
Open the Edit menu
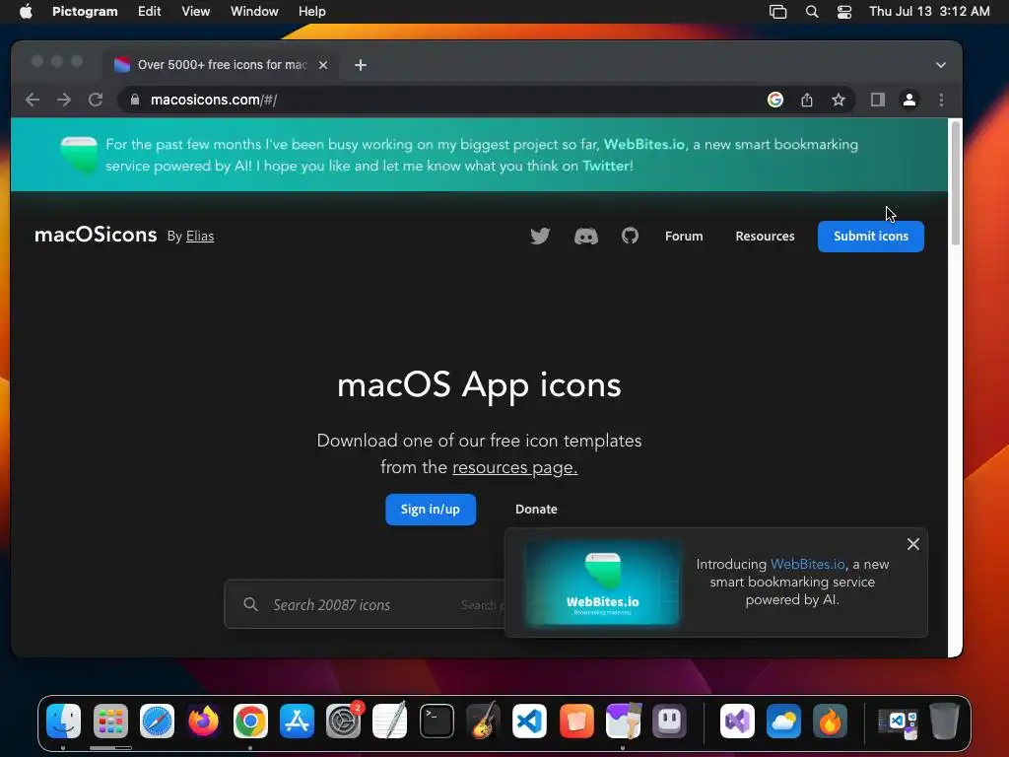tap(150, 12)
